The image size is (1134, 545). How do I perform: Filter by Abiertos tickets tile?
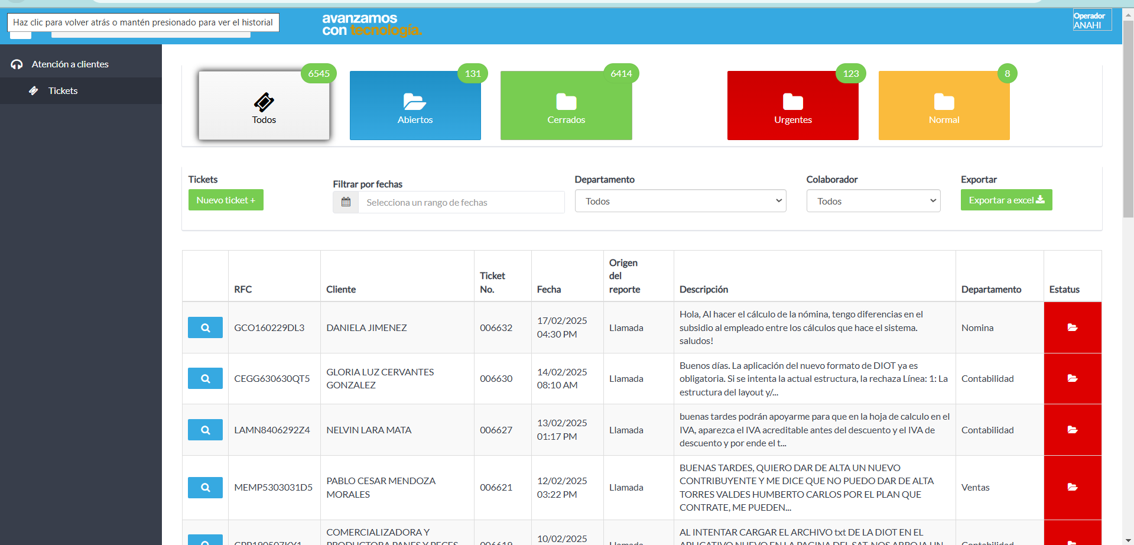pos(415,106)
